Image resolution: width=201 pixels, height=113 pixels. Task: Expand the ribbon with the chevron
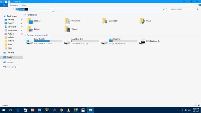197,5
